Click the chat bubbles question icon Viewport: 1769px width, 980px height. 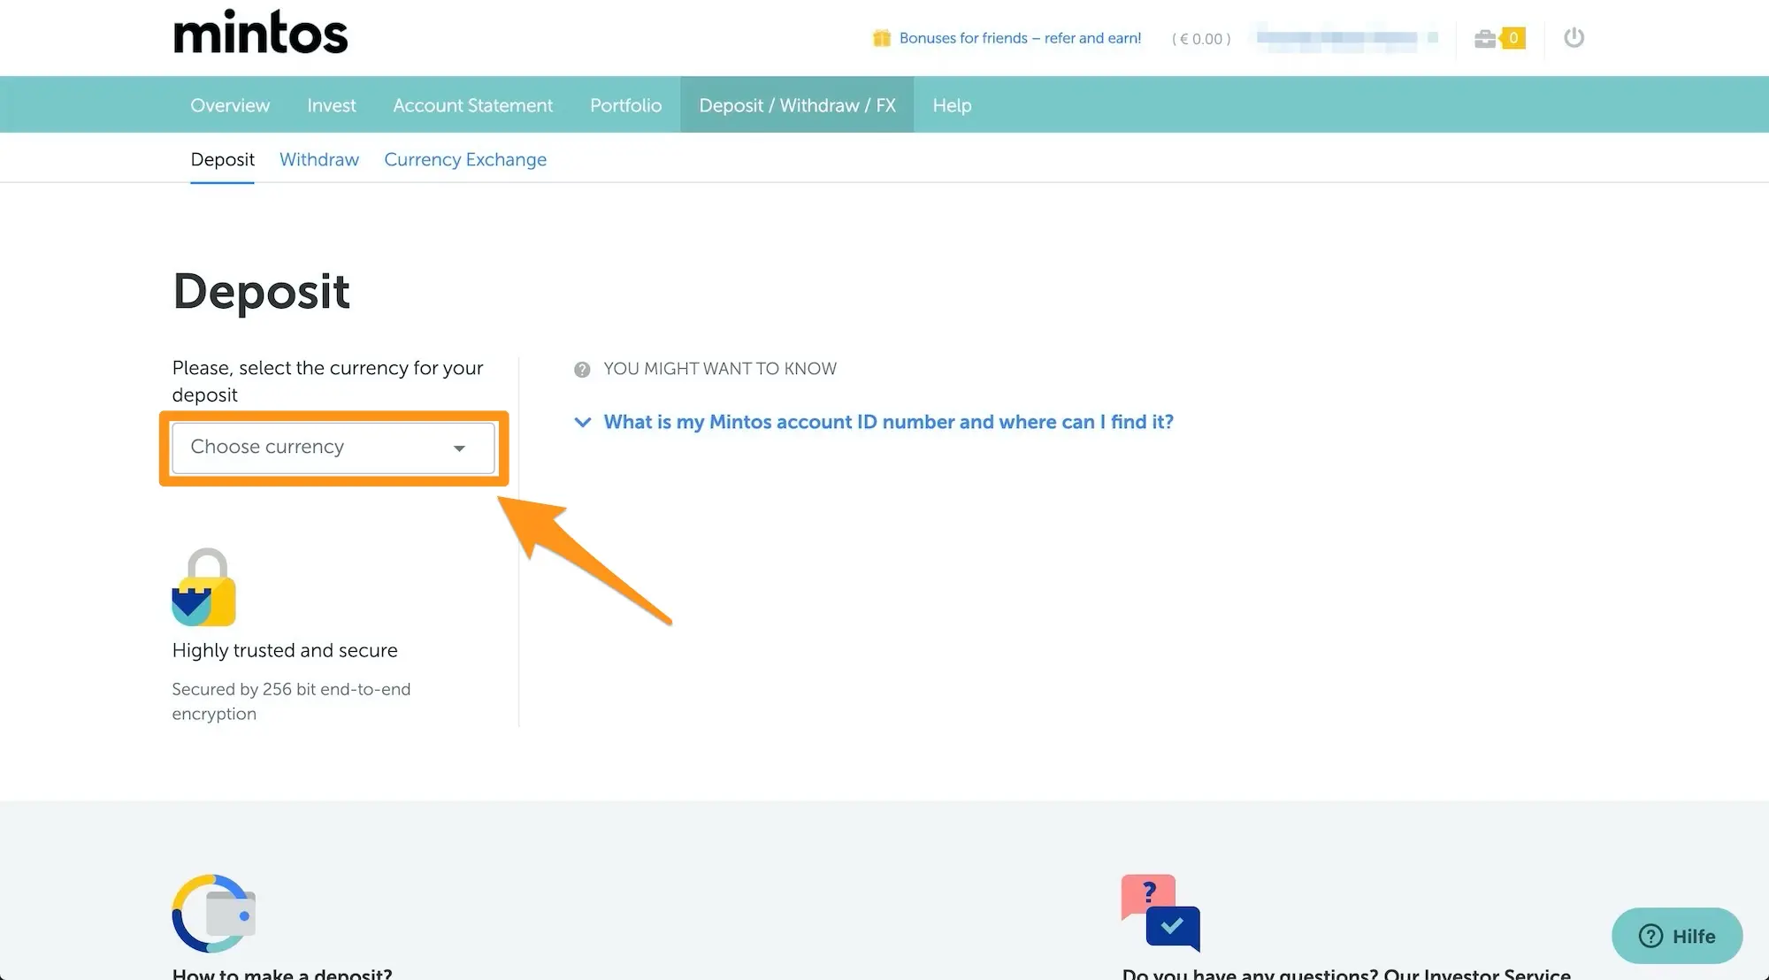(1160, 913)
